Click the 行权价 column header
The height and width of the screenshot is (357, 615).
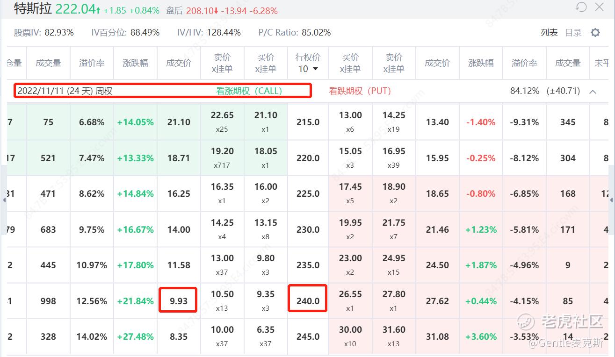pyautogui.click(x=308, y=57)
